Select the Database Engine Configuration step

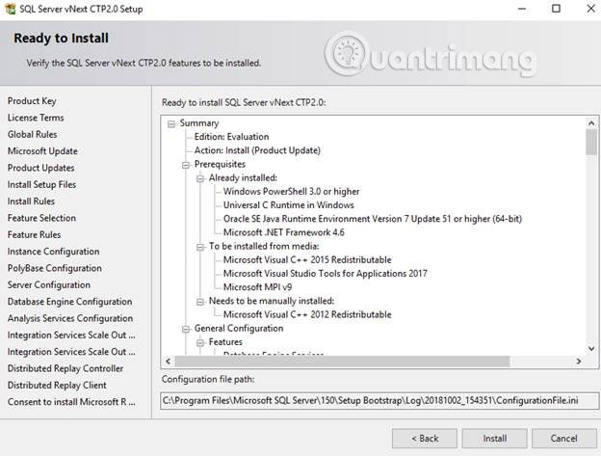pos(69,302)
